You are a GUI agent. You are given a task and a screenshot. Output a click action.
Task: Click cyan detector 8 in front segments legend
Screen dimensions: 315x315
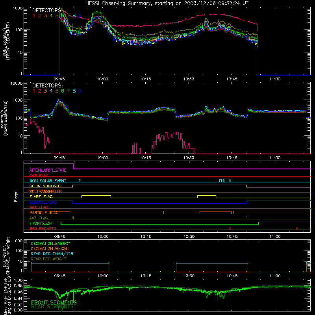click(74, 16)
